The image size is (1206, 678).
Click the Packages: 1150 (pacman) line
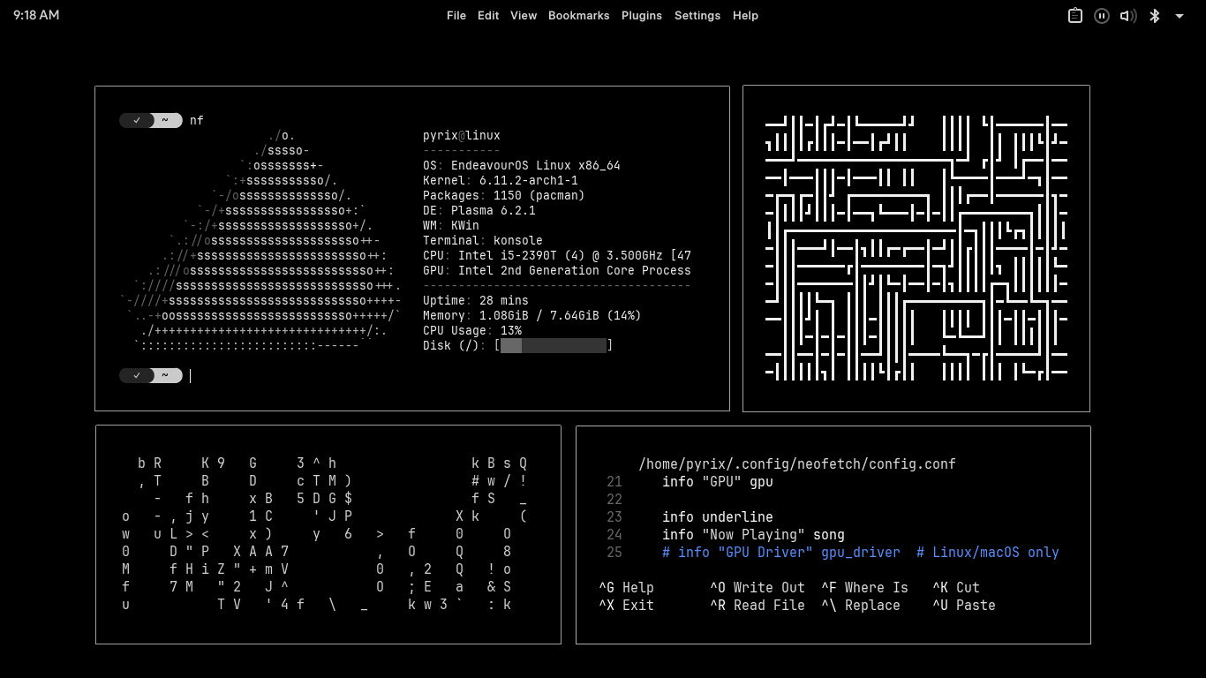pyautogui.click(x=504, y=196)
